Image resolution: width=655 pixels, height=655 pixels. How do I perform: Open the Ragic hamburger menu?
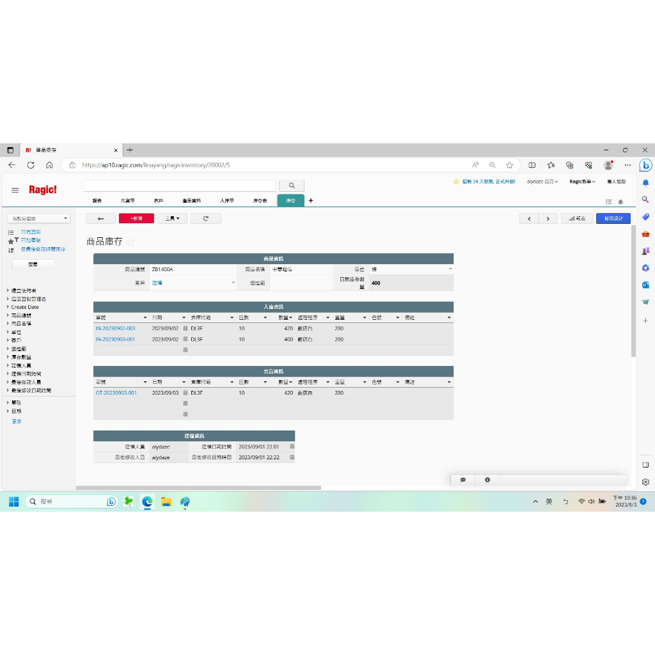15,190
